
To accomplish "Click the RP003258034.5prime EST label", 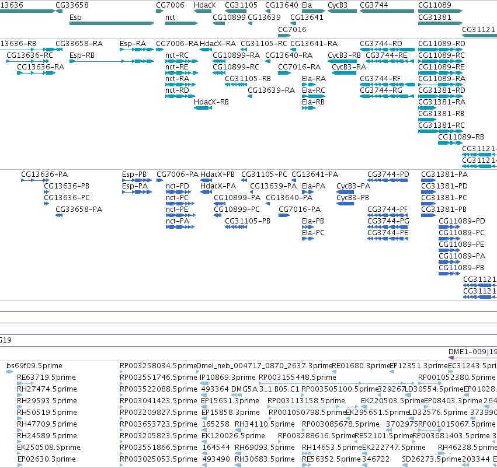I will click(158, 366).
